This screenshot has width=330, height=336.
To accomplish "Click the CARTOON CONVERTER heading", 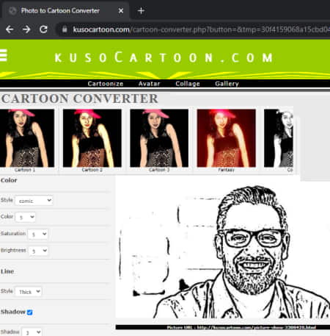I will (x=80, y=99).
